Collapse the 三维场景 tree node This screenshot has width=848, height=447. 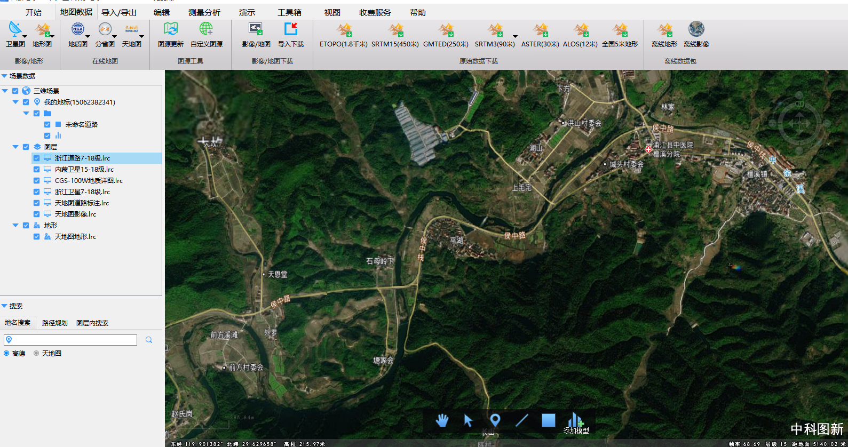5,91
